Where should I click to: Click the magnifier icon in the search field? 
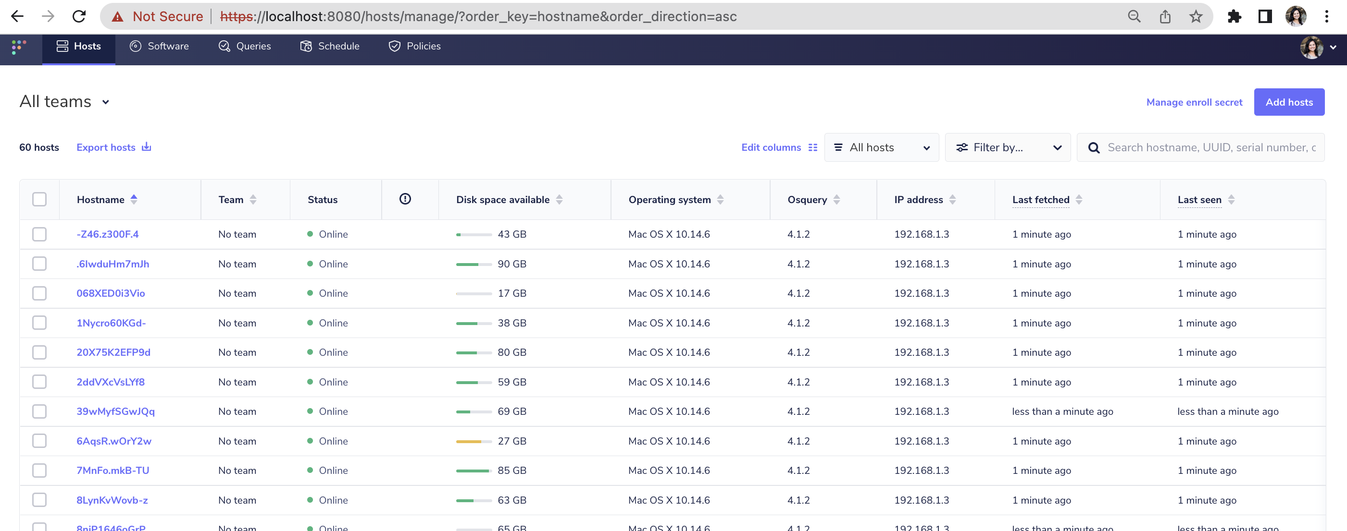click(1094, 147)
